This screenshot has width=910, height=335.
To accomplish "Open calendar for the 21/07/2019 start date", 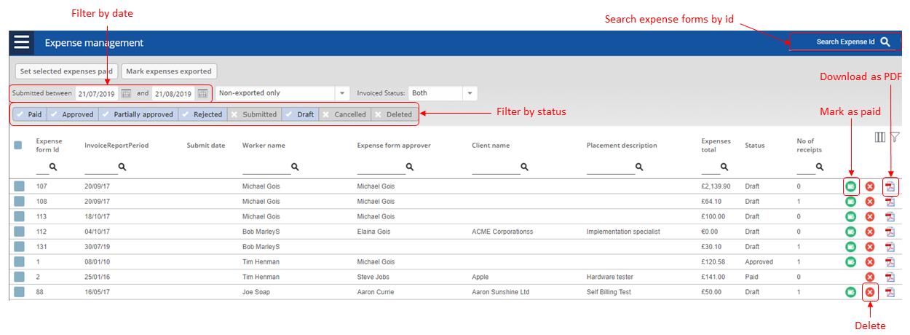I will coord(126,93).
